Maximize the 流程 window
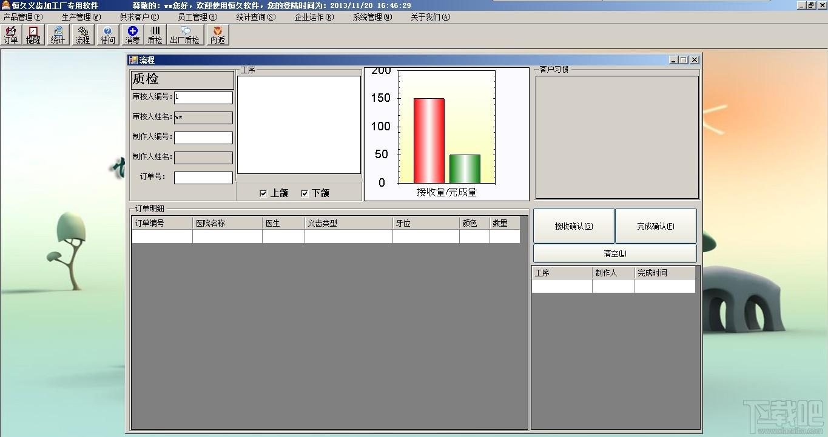 point(684,60)
